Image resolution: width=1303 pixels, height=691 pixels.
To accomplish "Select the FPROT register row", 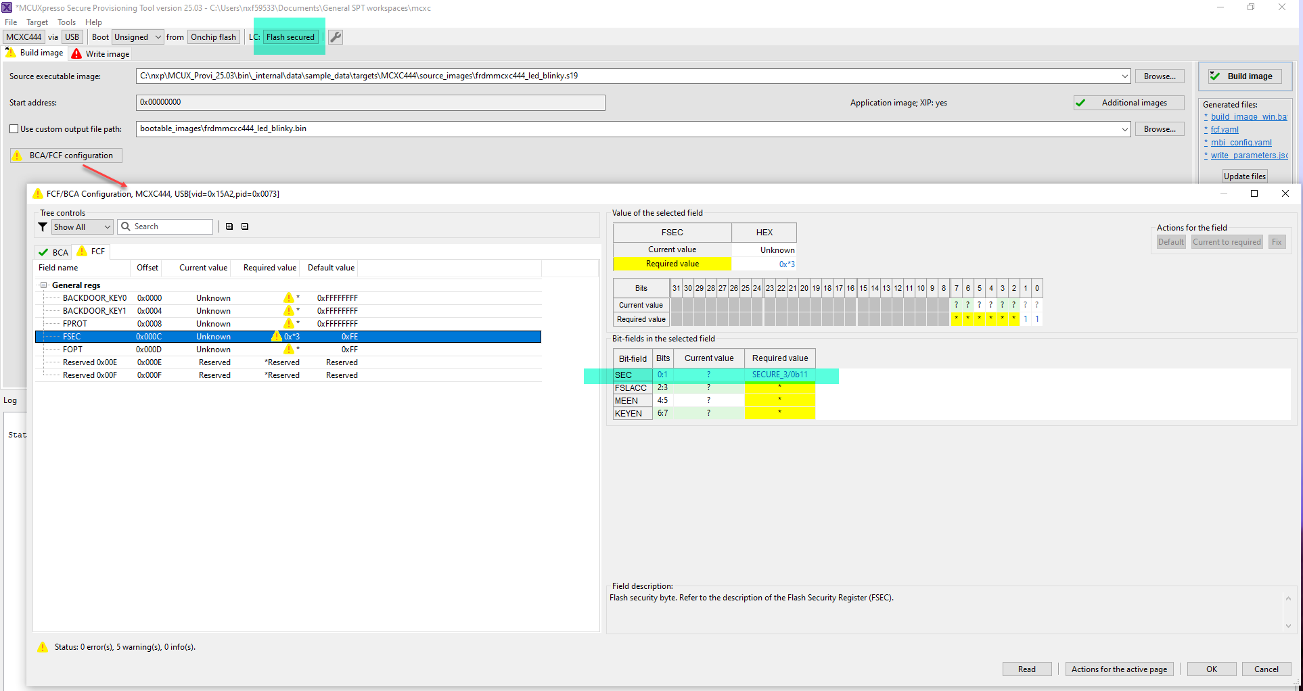I will click(288, 324).
